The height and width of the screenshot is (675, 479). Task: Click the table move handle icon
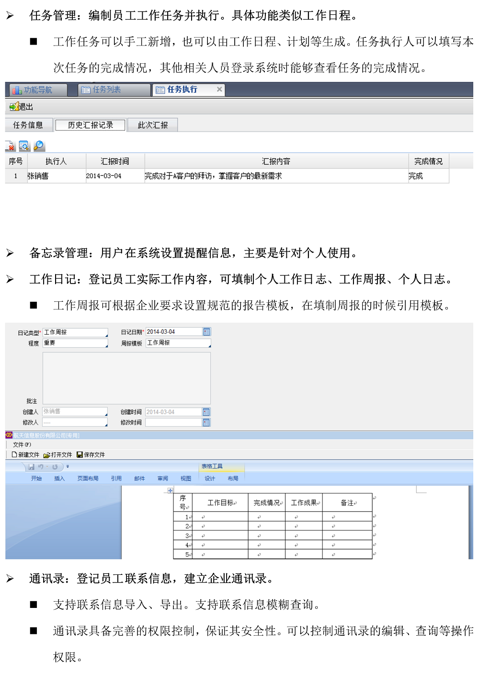[x=170, y=491]
